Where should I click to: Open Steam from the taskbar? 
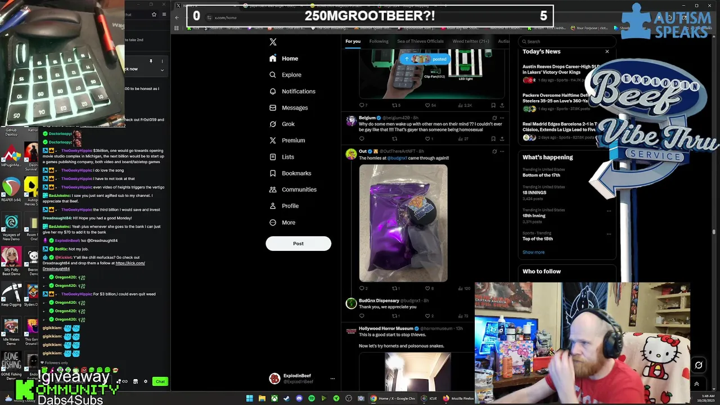[x=286, y=398]
